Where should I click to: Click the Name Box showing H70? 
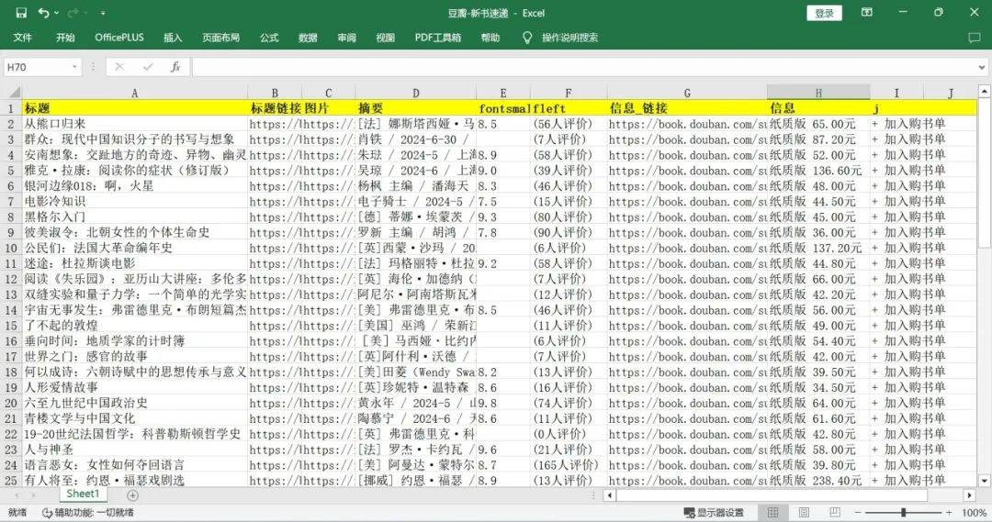click(37, 67)
